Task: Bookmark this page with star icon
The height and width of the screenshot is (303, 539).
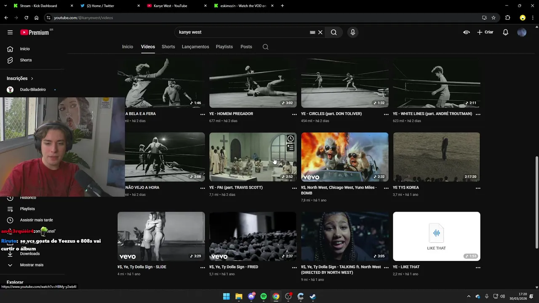Action: click(494, 18)
